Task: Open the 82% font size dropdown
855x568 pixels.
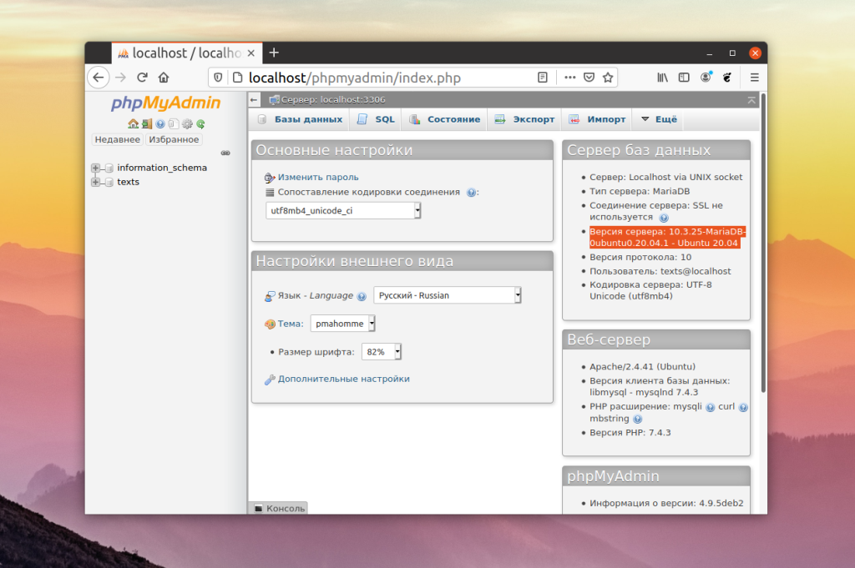Action: pyautogui.click(x=382, y=352)
